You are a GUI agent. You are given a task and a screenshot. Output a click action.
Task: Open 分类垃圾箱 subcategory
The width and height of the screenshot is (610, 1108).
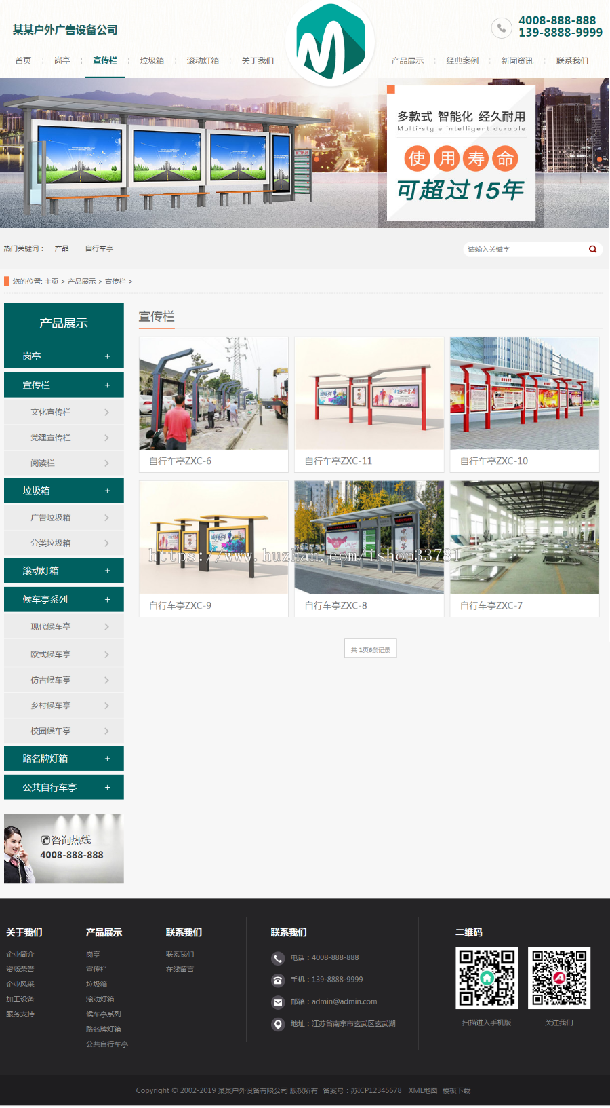64,543
